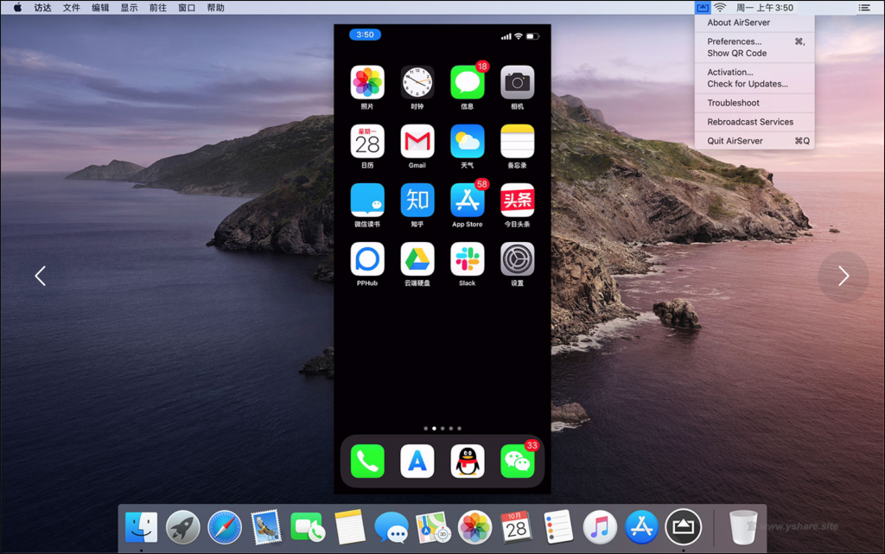Tap the blue 3:50 time pill on iPhone
885x554 pixels.
tap(366, 35)
